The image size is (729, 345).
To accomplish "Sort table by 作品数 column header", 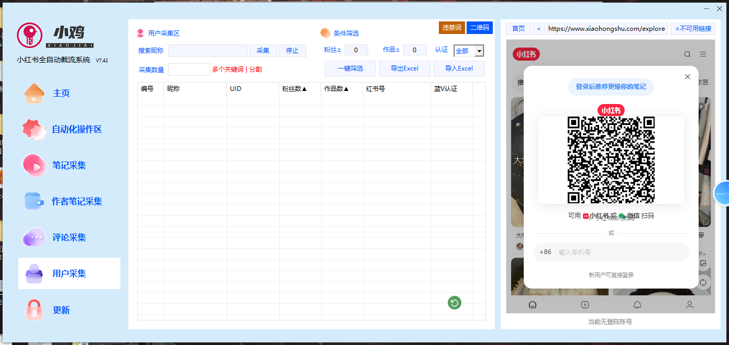I will [336, 89].
